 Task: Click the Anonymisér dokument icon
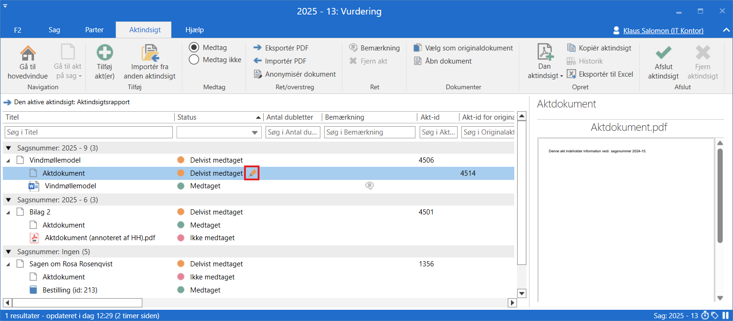click(x=258, y=74)
